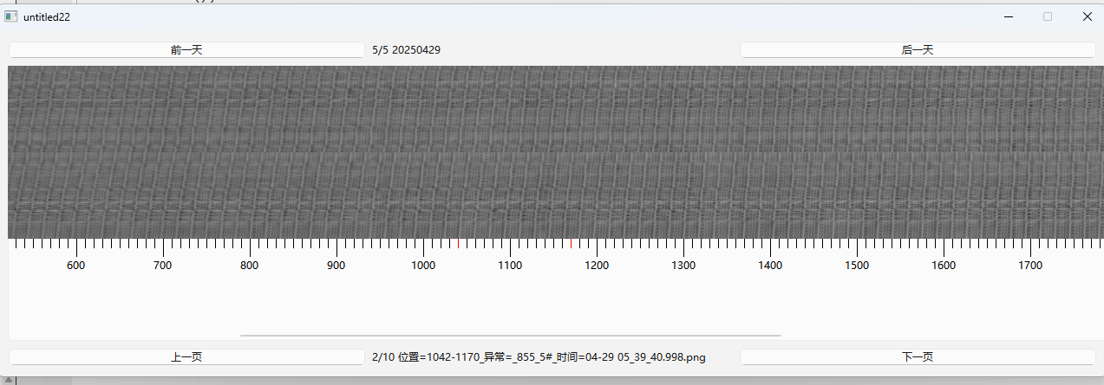Viewport: 1104px width, 385px height.
Task: Click ruler label 700
Action: [x=163, y=266]
